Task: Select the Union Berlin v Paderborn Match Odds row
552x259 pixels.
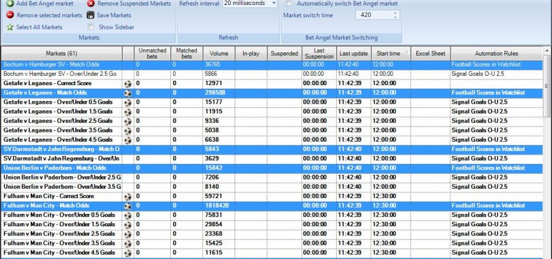Action: click(61, 168)
